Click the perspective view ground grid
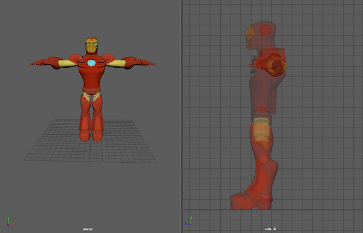The image size is (363, 233). (90, 141)
